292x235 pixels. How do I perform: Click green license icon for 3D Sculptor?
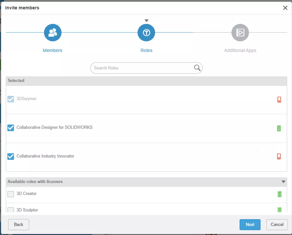(x=279, y=210)
